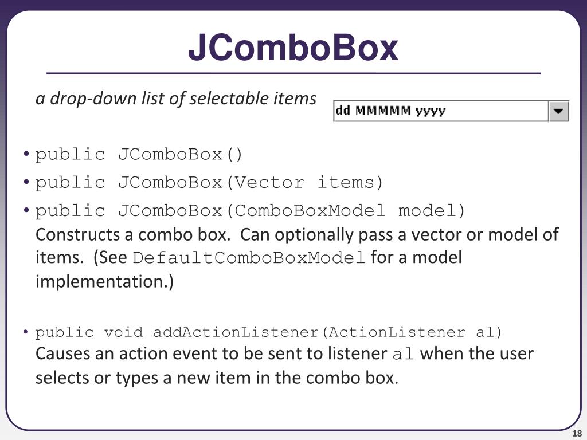Click public JComboBox() constructor line
The height and width of the screenshot is (440, 587).
pos(139,155)
